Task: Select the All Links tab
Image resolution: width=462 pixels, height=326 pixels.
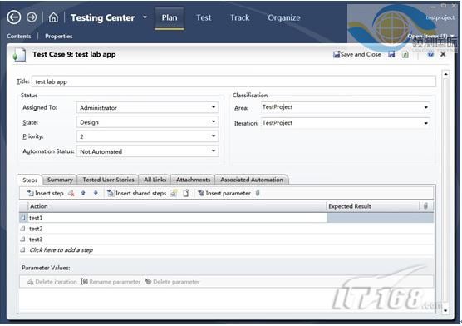Action: pyautogui.click(x=155, y=180)
